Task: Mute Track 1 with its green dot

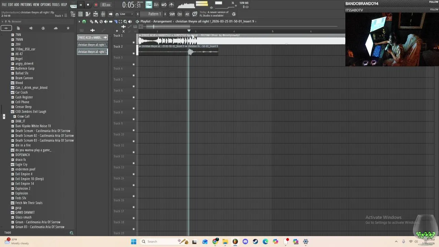Action: pyautogui.click(x=134, y=43)
